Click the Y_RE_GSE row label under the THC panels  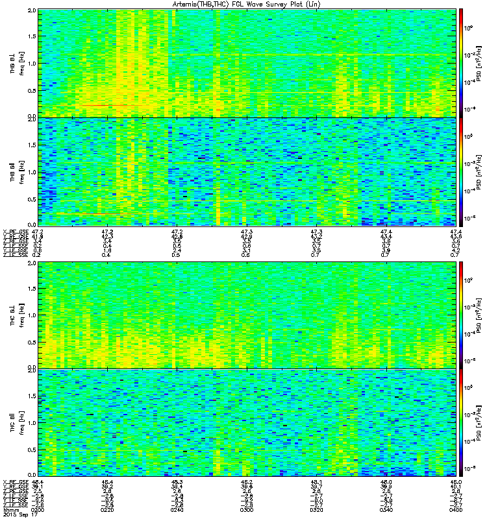tap(16, 487)
